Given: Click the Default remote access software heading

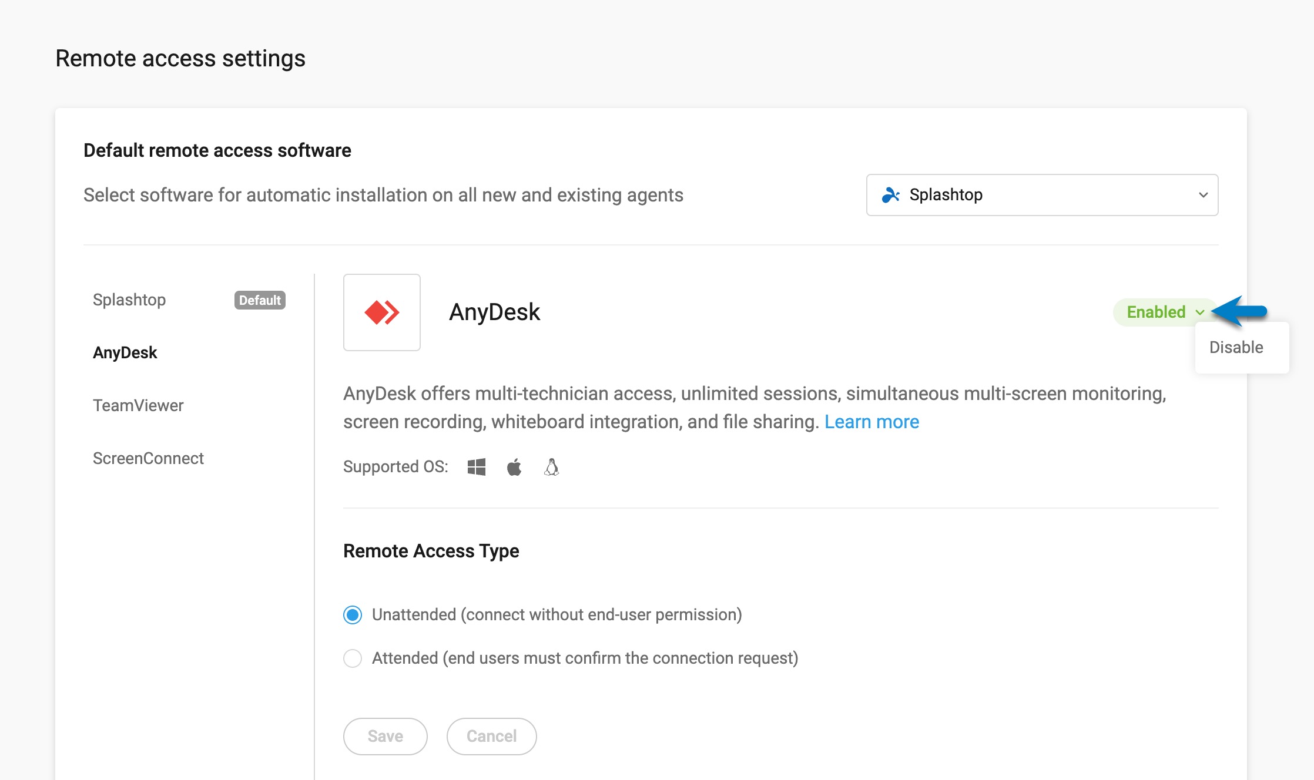Looking at the screenshot, I should click(x=217, y=150).
